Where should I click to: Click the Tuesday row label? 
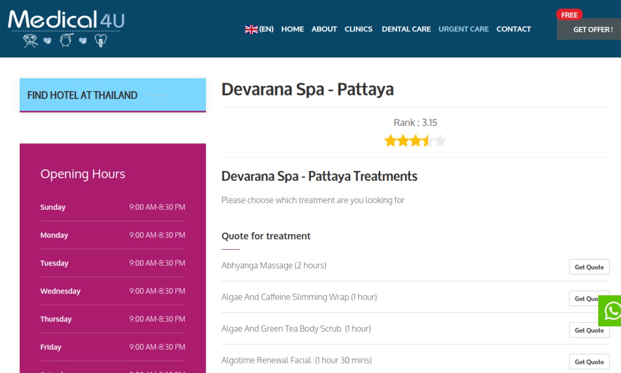[54, 263]
